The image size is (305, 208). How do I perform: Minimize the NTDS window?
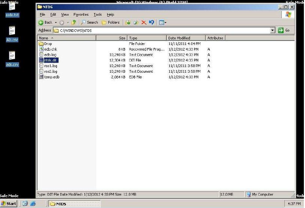[x=281, y=7]
